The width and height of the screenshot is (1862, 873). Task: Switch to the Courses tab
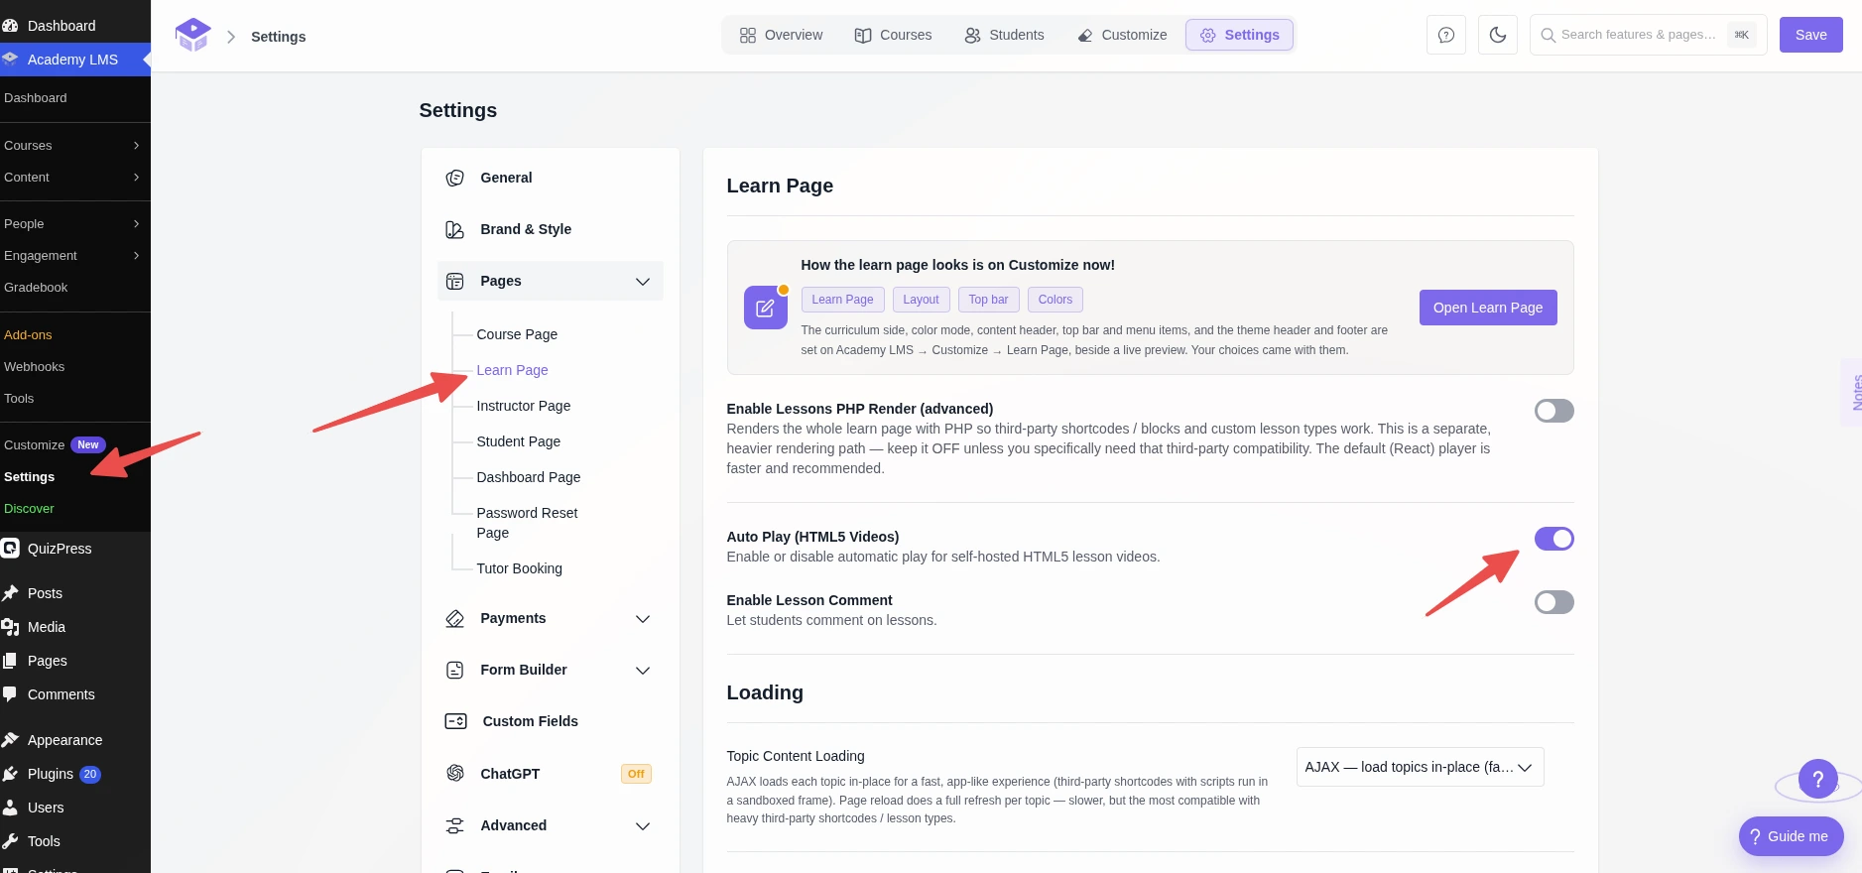(x=893, y=35)
